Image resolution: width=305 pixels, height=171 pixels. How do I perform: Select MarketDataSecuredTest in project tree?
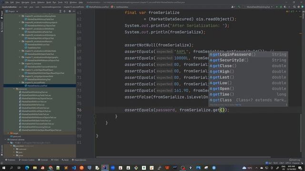37,85
